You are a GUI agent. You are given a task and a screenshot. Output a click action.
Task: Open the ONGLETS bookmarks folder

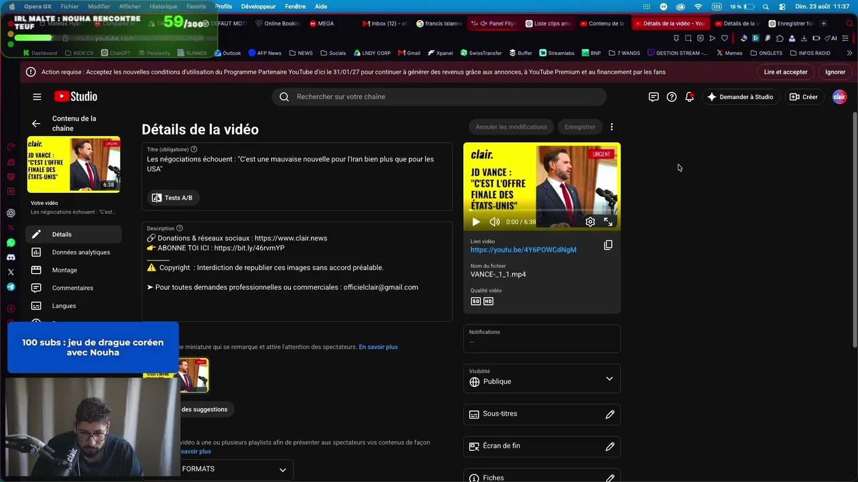tap(767, 53)
